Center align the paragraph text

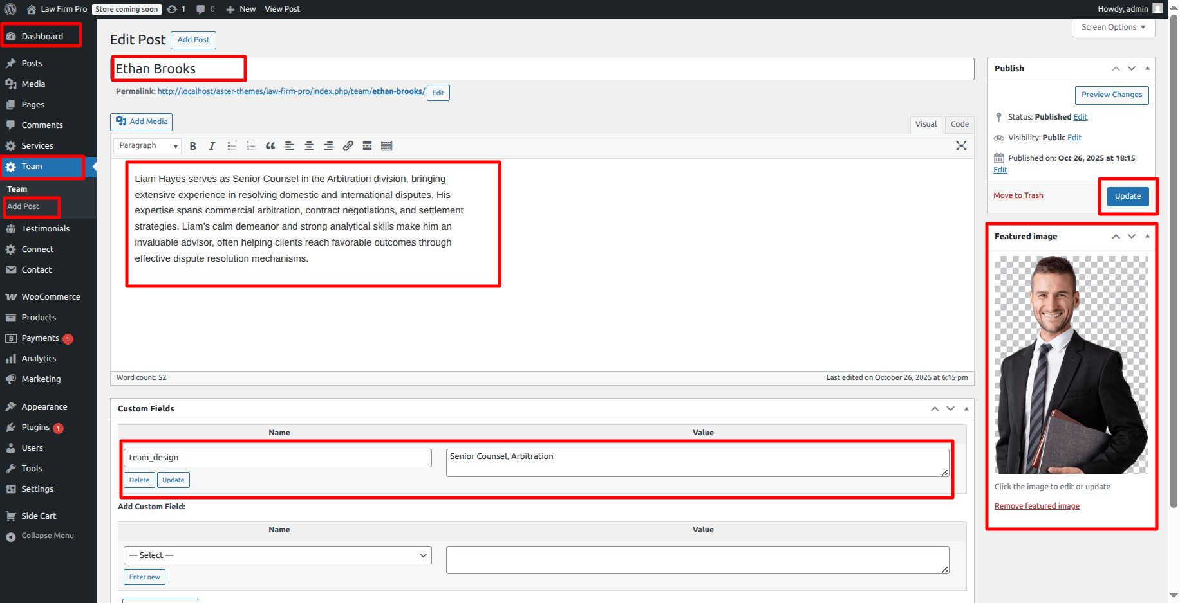(x=309, y=146)
